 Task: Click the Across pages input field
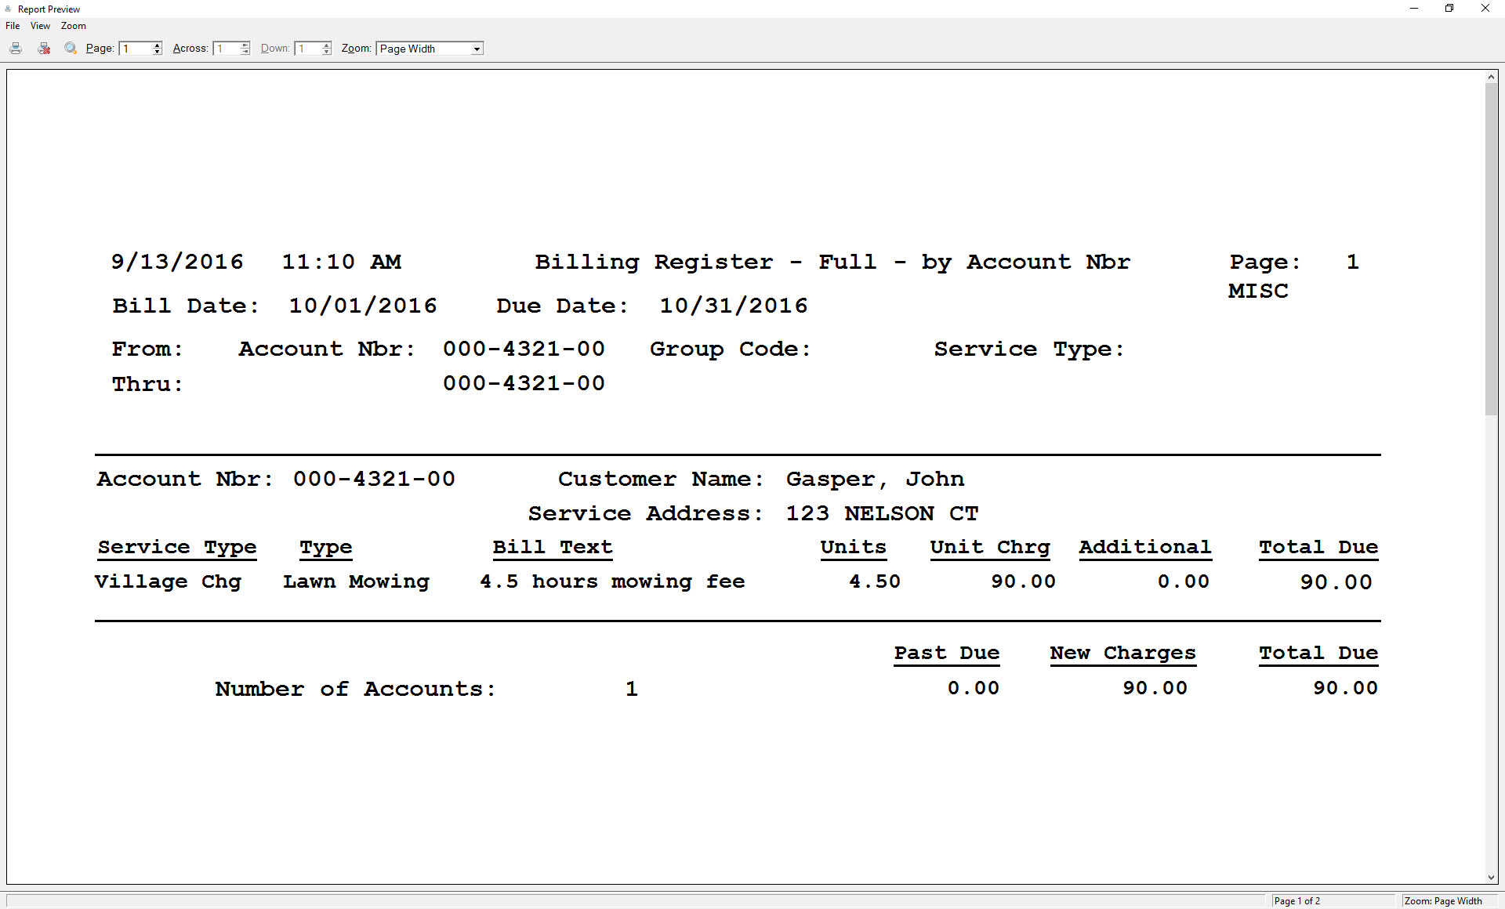pyautogui.click(x=227, y=49)
